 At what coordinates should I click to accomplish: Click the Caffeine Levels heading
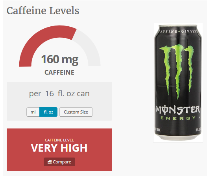(x=43, y=11)
